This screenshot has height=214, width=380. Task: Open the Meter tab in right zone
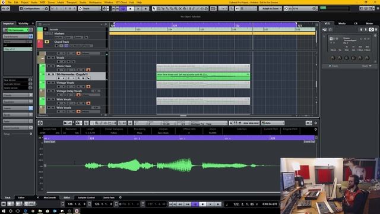click(369, 24)
